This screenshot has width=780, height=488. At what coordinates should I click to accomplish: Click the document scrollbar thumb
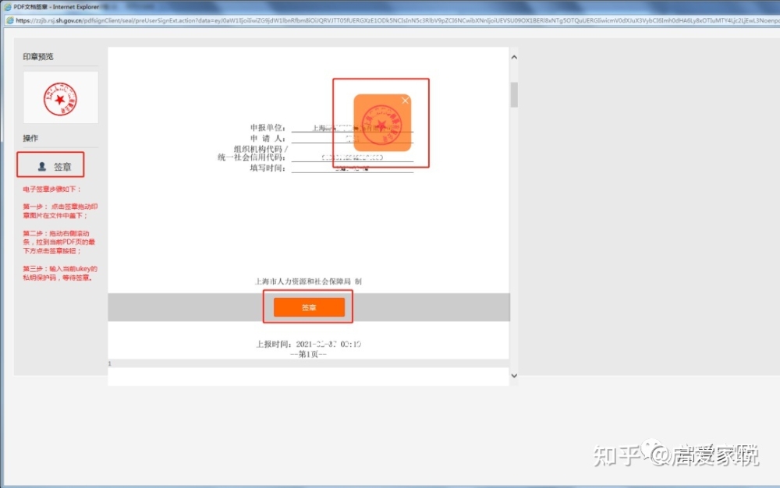[x=514, y=94]
